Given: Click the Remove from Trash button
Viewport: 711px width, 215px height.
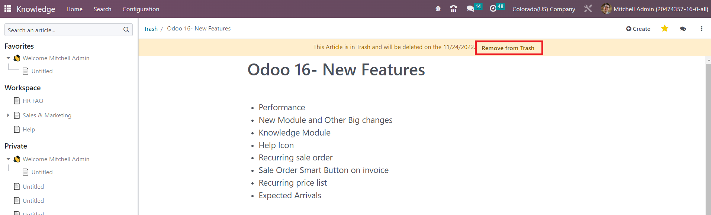Looking at the screenshot, I should click(508, 48).
